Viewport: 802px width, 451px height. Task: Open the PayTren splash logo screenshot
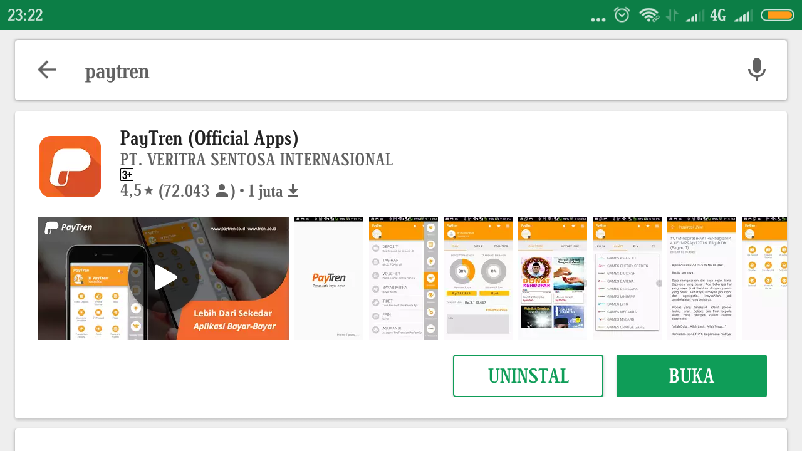click(329, 278)
